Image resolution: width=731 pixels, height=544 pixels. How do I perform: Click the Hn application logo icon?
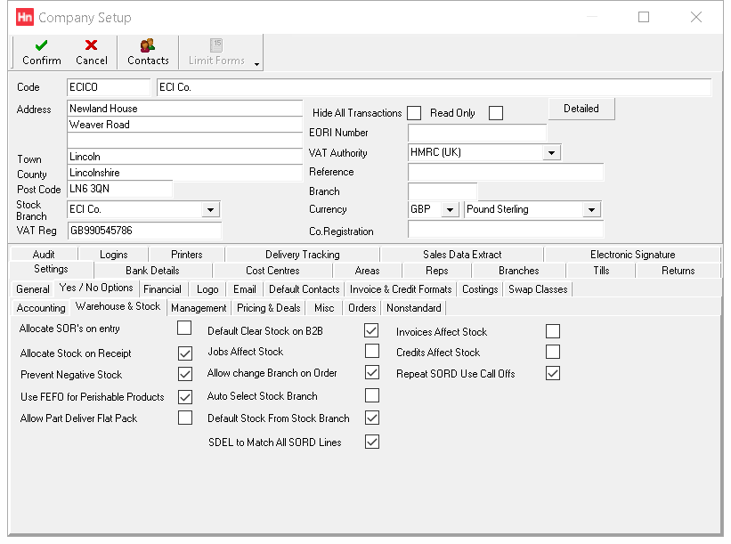click(25, 17)
